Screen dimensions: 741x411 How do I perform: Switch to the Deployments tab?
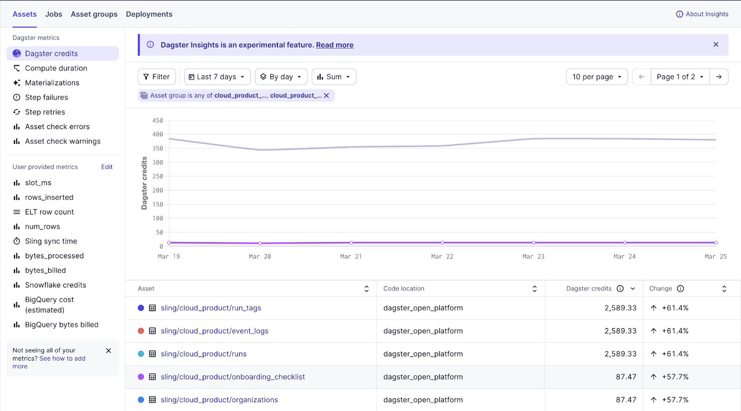coord(149,14)
